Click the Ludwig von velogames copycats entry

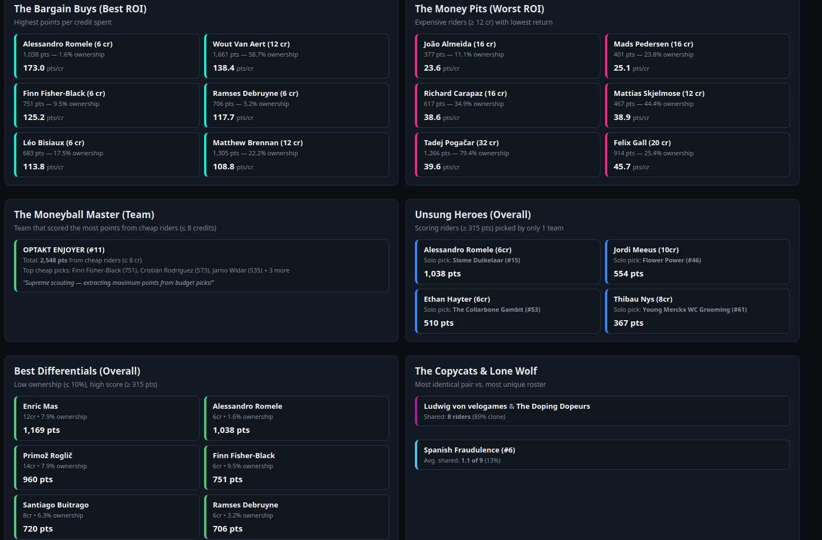point(602,411)
